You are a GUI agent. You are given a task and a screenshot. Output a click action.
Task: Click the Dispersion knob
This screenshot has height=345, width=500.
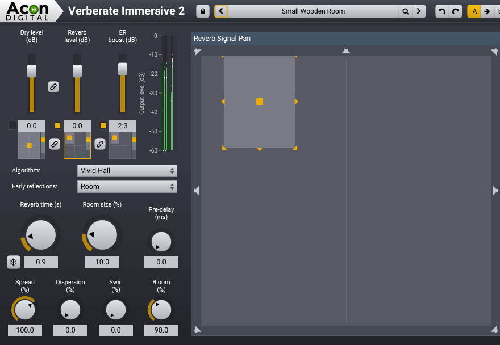tap(70, 310)
